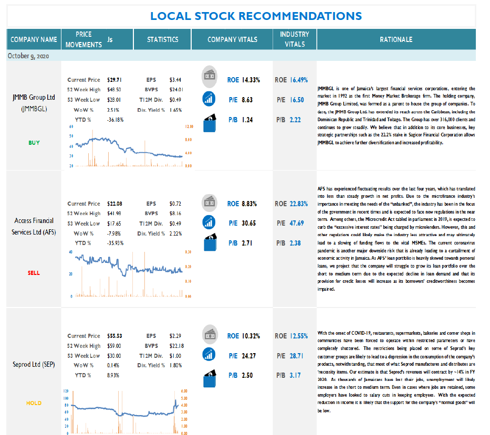Open the Seprod price movement chart
Image resolution: width=490 pixels, height=435 pixels.
(x=127, y=411)
